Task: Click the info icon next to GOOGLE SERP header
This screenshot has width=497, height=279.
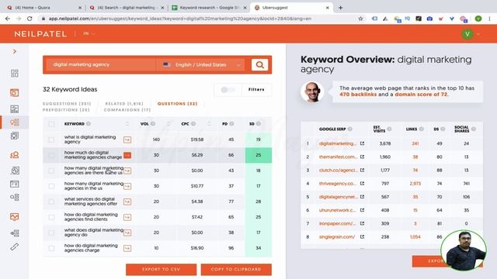Action: click(x=350, y=129)
